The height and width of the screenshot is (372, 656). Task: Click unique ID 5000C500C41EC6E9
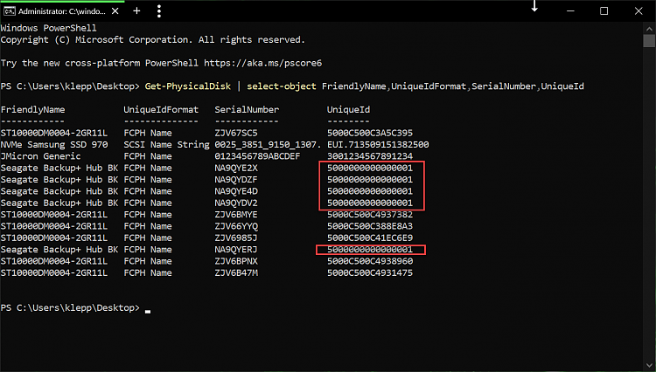[x=370, y=238]
